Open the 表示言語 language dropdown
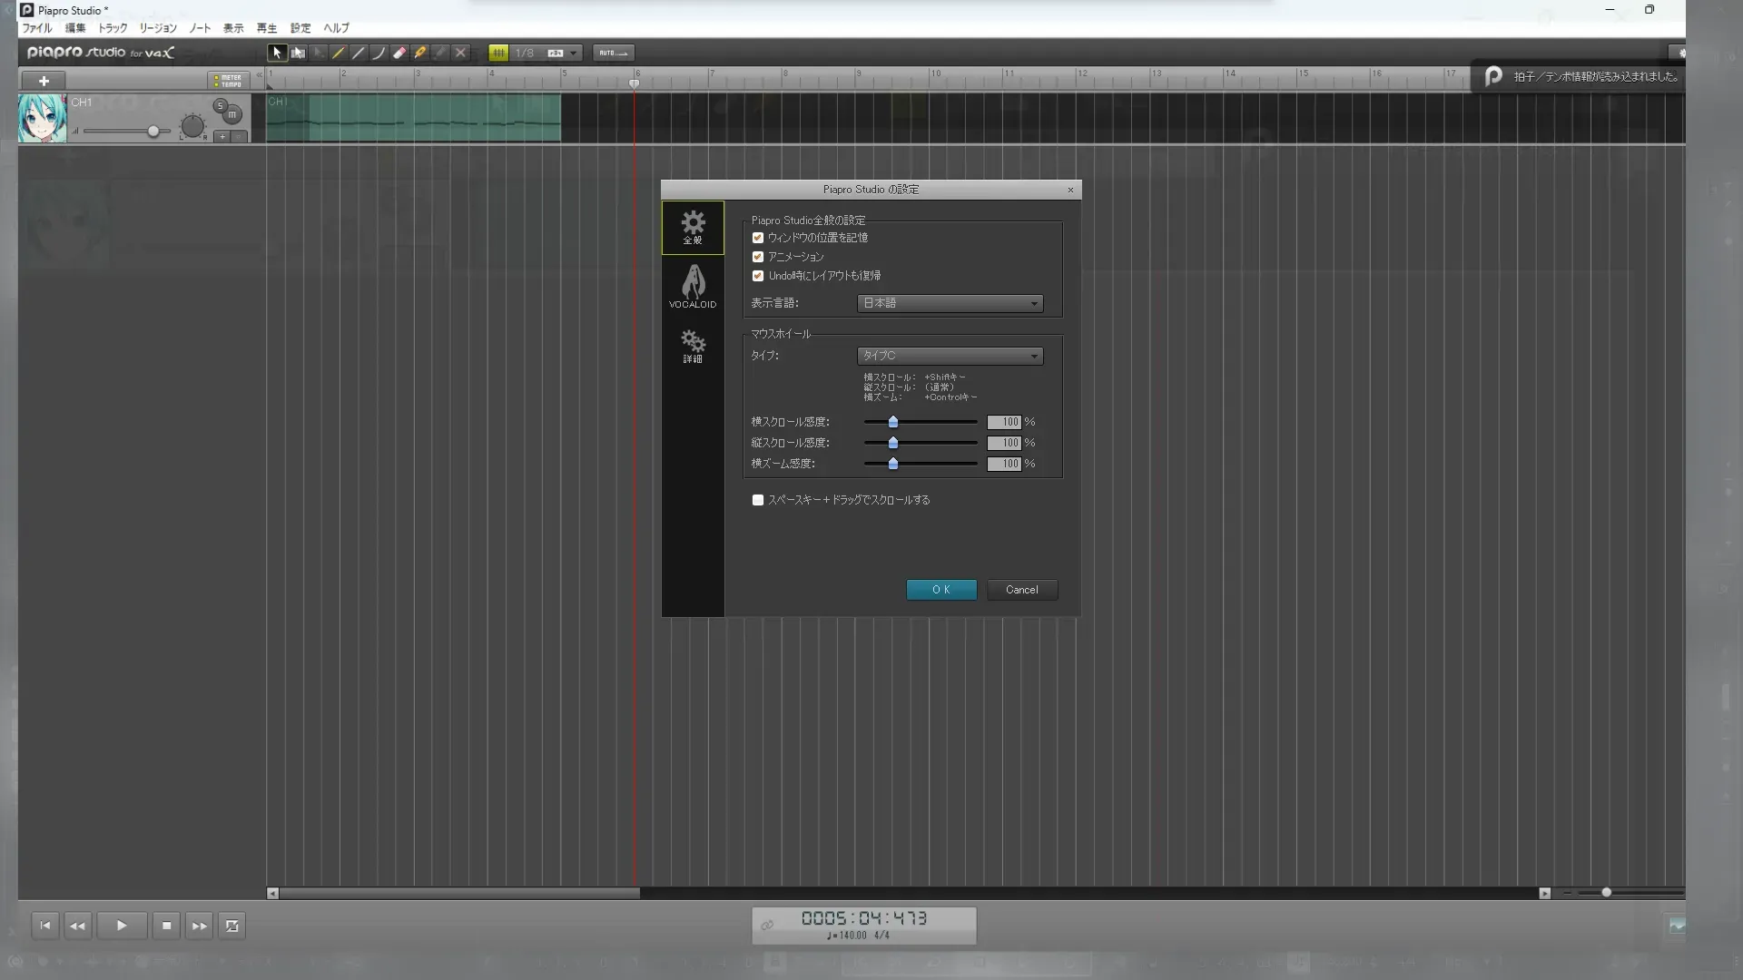Viewport: 1743px width, 980px height. tap(950, 303)
